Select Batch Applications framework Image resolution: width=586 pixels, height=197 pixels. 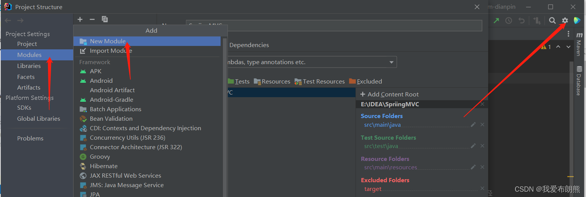[x=147, y=109]
